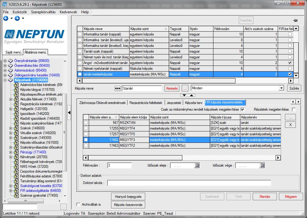Click the top table horizontal scrollbar thumb

pyautogui.click(x=159, y=81)
